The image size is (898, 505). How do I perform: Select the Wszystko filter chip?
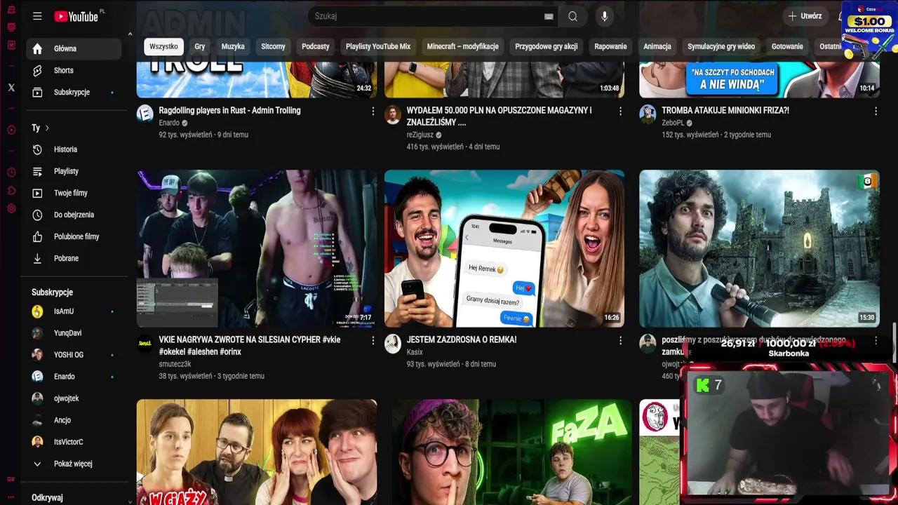(x=163, y=46)
